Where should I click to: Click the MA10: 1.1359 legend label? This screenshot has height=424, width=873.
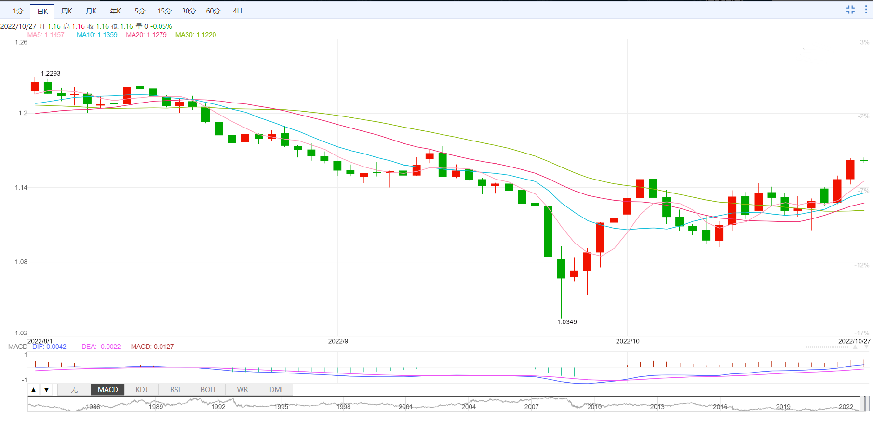[97, 35]
